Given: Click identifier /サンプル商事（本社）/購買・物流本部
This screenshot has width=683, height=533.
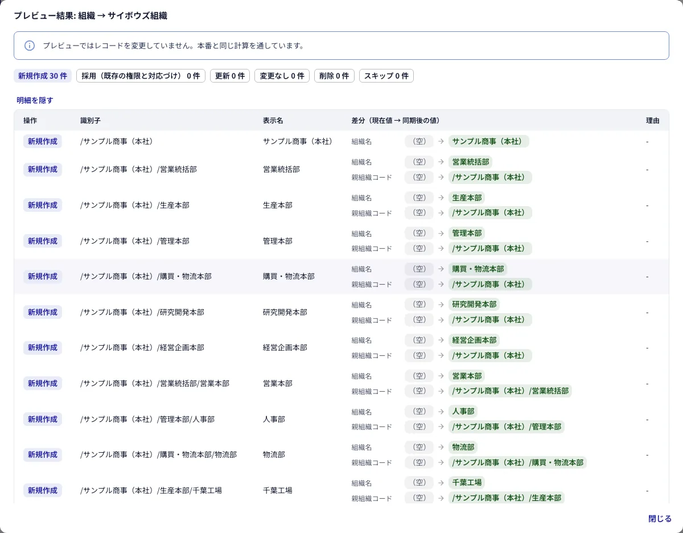Looking at the screenshot, I should pos(146,276).
